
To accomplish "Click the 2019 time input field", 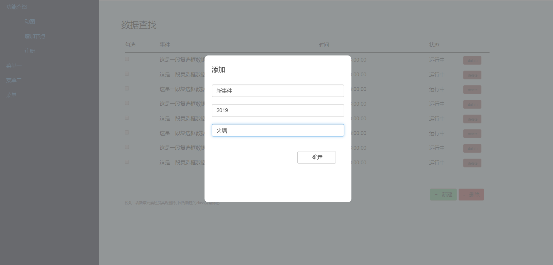I will pyautogui.click(x=278, y=110).
